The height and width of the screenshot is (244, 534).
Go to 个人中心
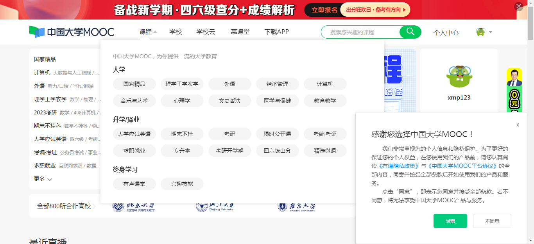tap(446, 32)
